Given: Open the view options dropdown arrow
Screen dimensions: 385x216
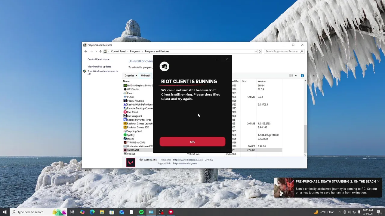Looking at the screenshot, I should [296, 76].
